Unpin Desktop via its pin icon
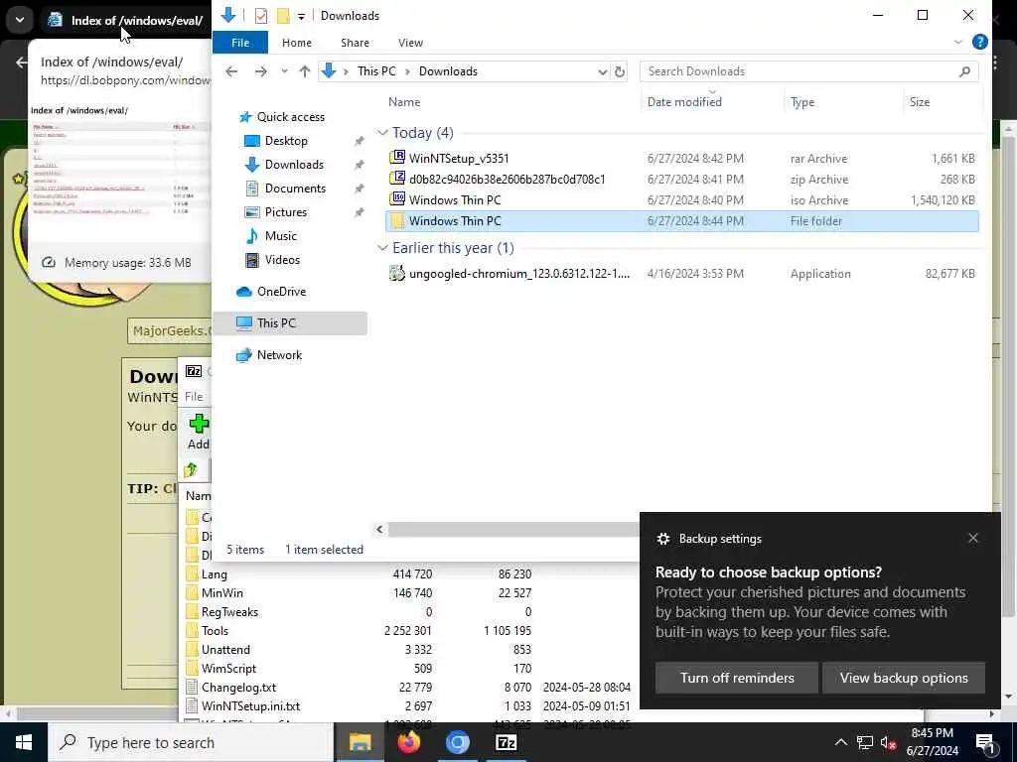 coord(358,141)
